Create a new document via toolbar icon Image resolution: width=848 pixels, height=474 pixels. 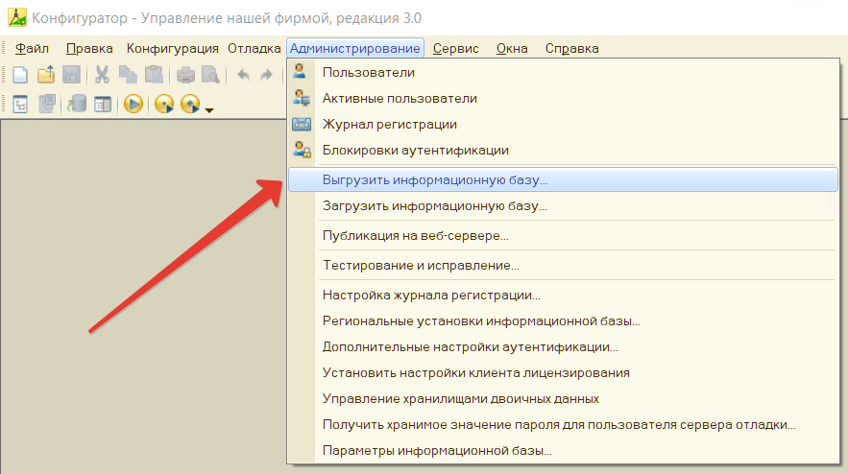pos(20,75)
